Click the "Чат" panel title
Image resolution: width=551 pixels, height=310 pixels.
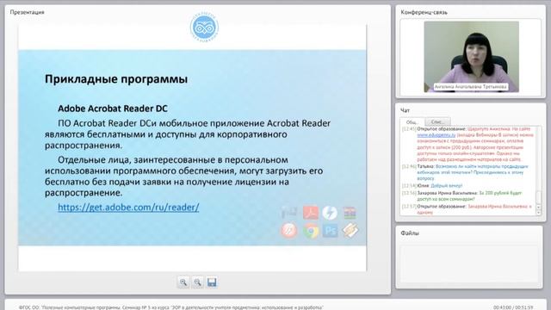pos(406,110)
